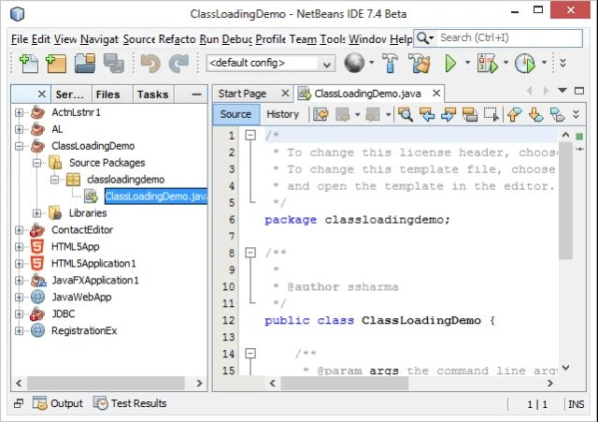This screenshot has height=422, width=598.
Task: Click the New Project toolbar icon
Action: click(56, 64)
